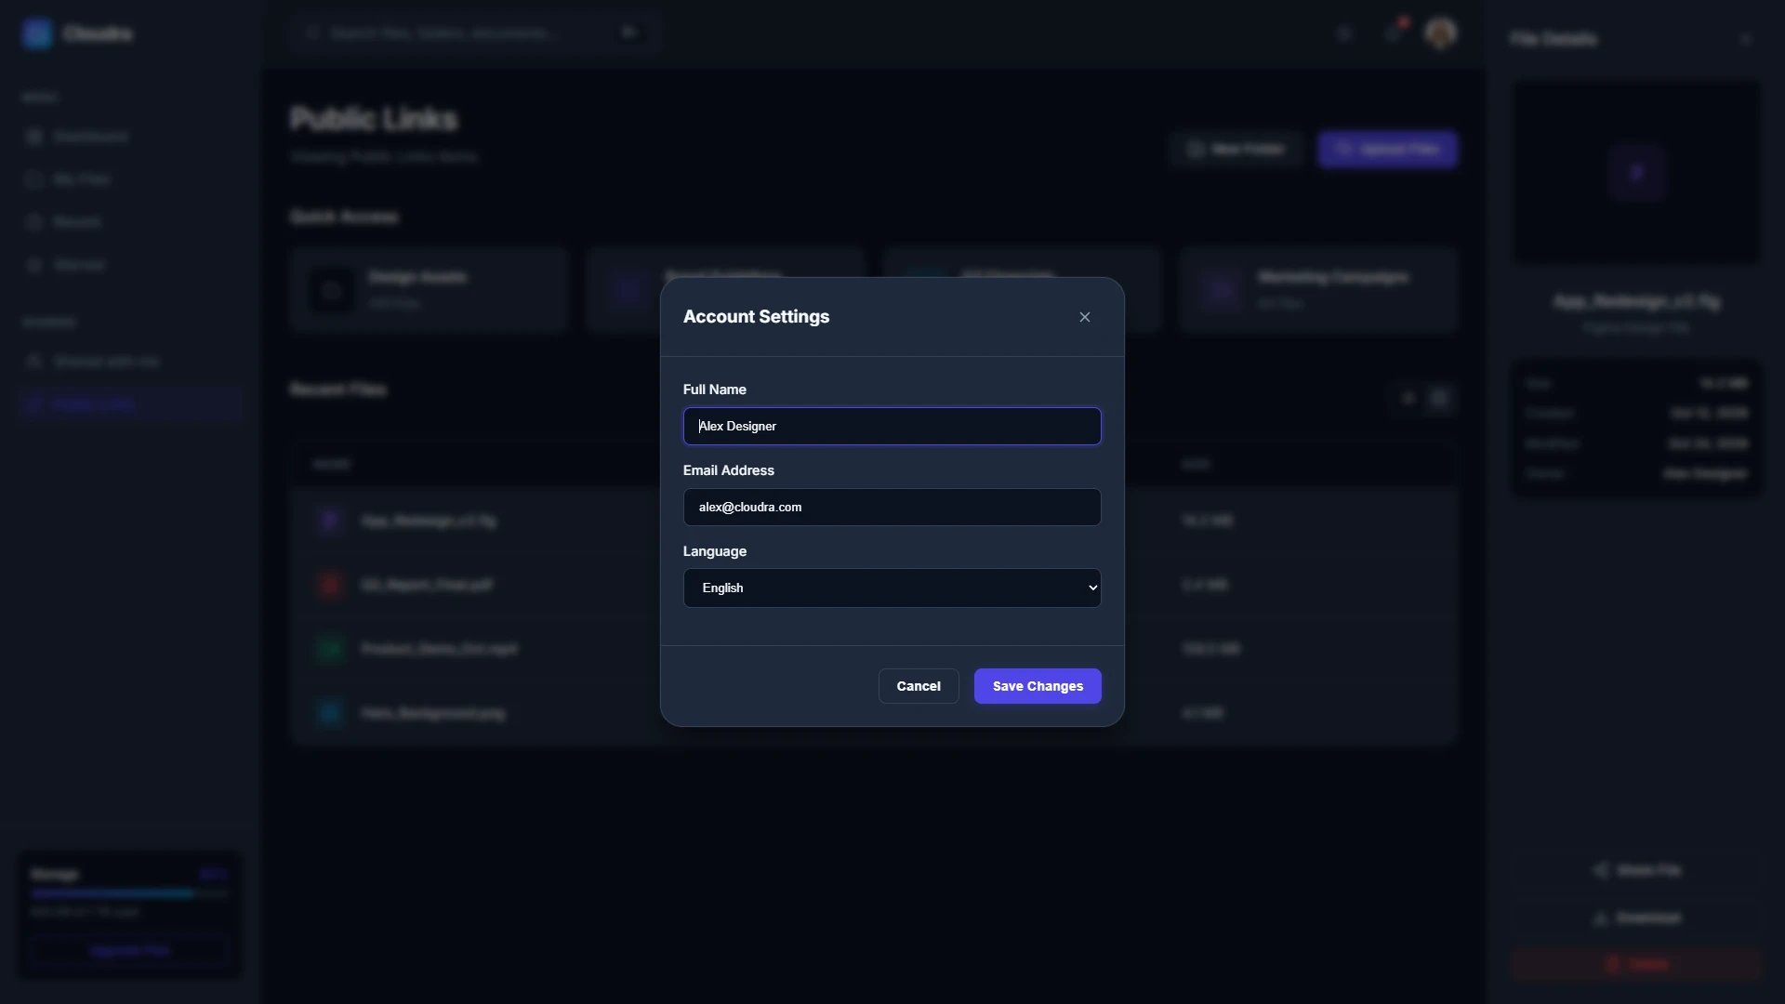Open the Marketing Campaigns folder card
Image resolution: width=1785 pixels, height=1004 pixels.
(1318, 290)
